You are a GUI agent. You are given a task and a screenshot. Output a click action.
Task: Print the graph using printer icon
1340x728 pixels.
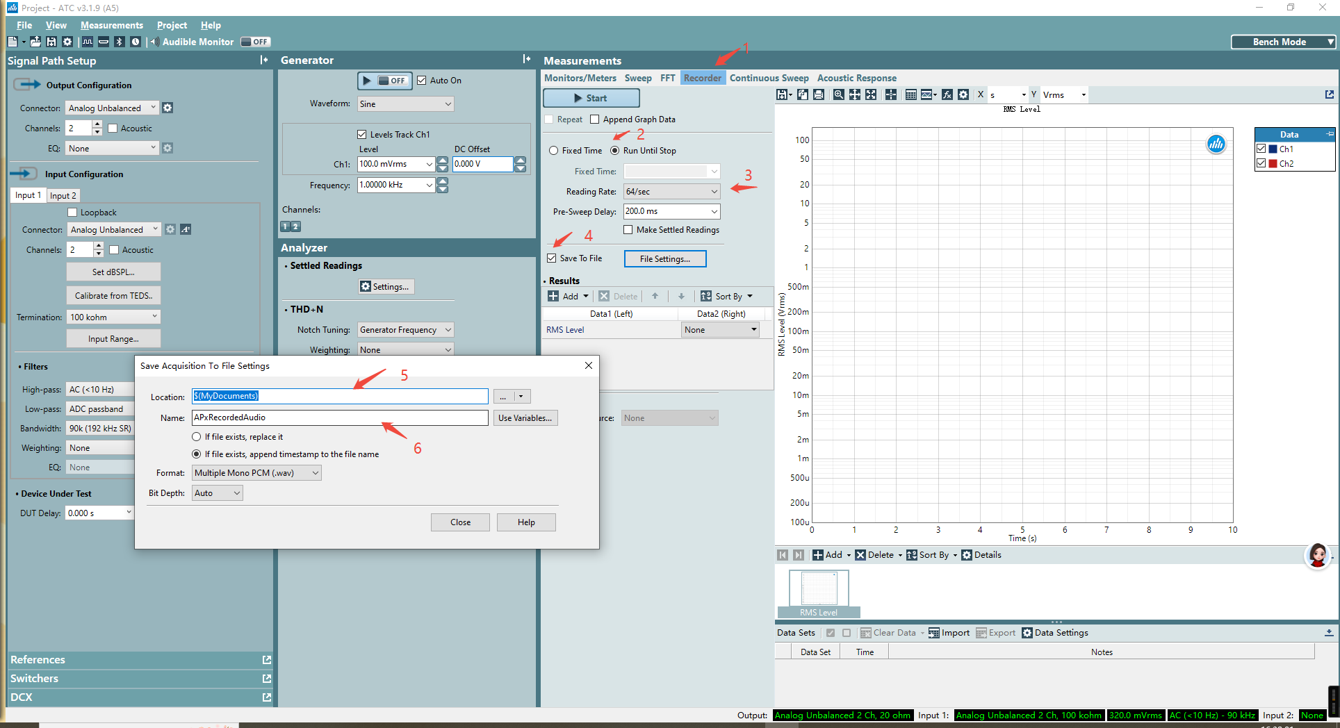click(819, 94)
